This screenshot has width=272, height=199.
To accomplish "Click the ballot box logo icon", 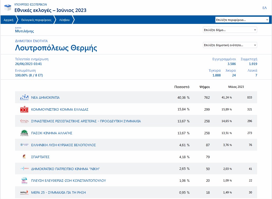I will (x=8, y=7).
